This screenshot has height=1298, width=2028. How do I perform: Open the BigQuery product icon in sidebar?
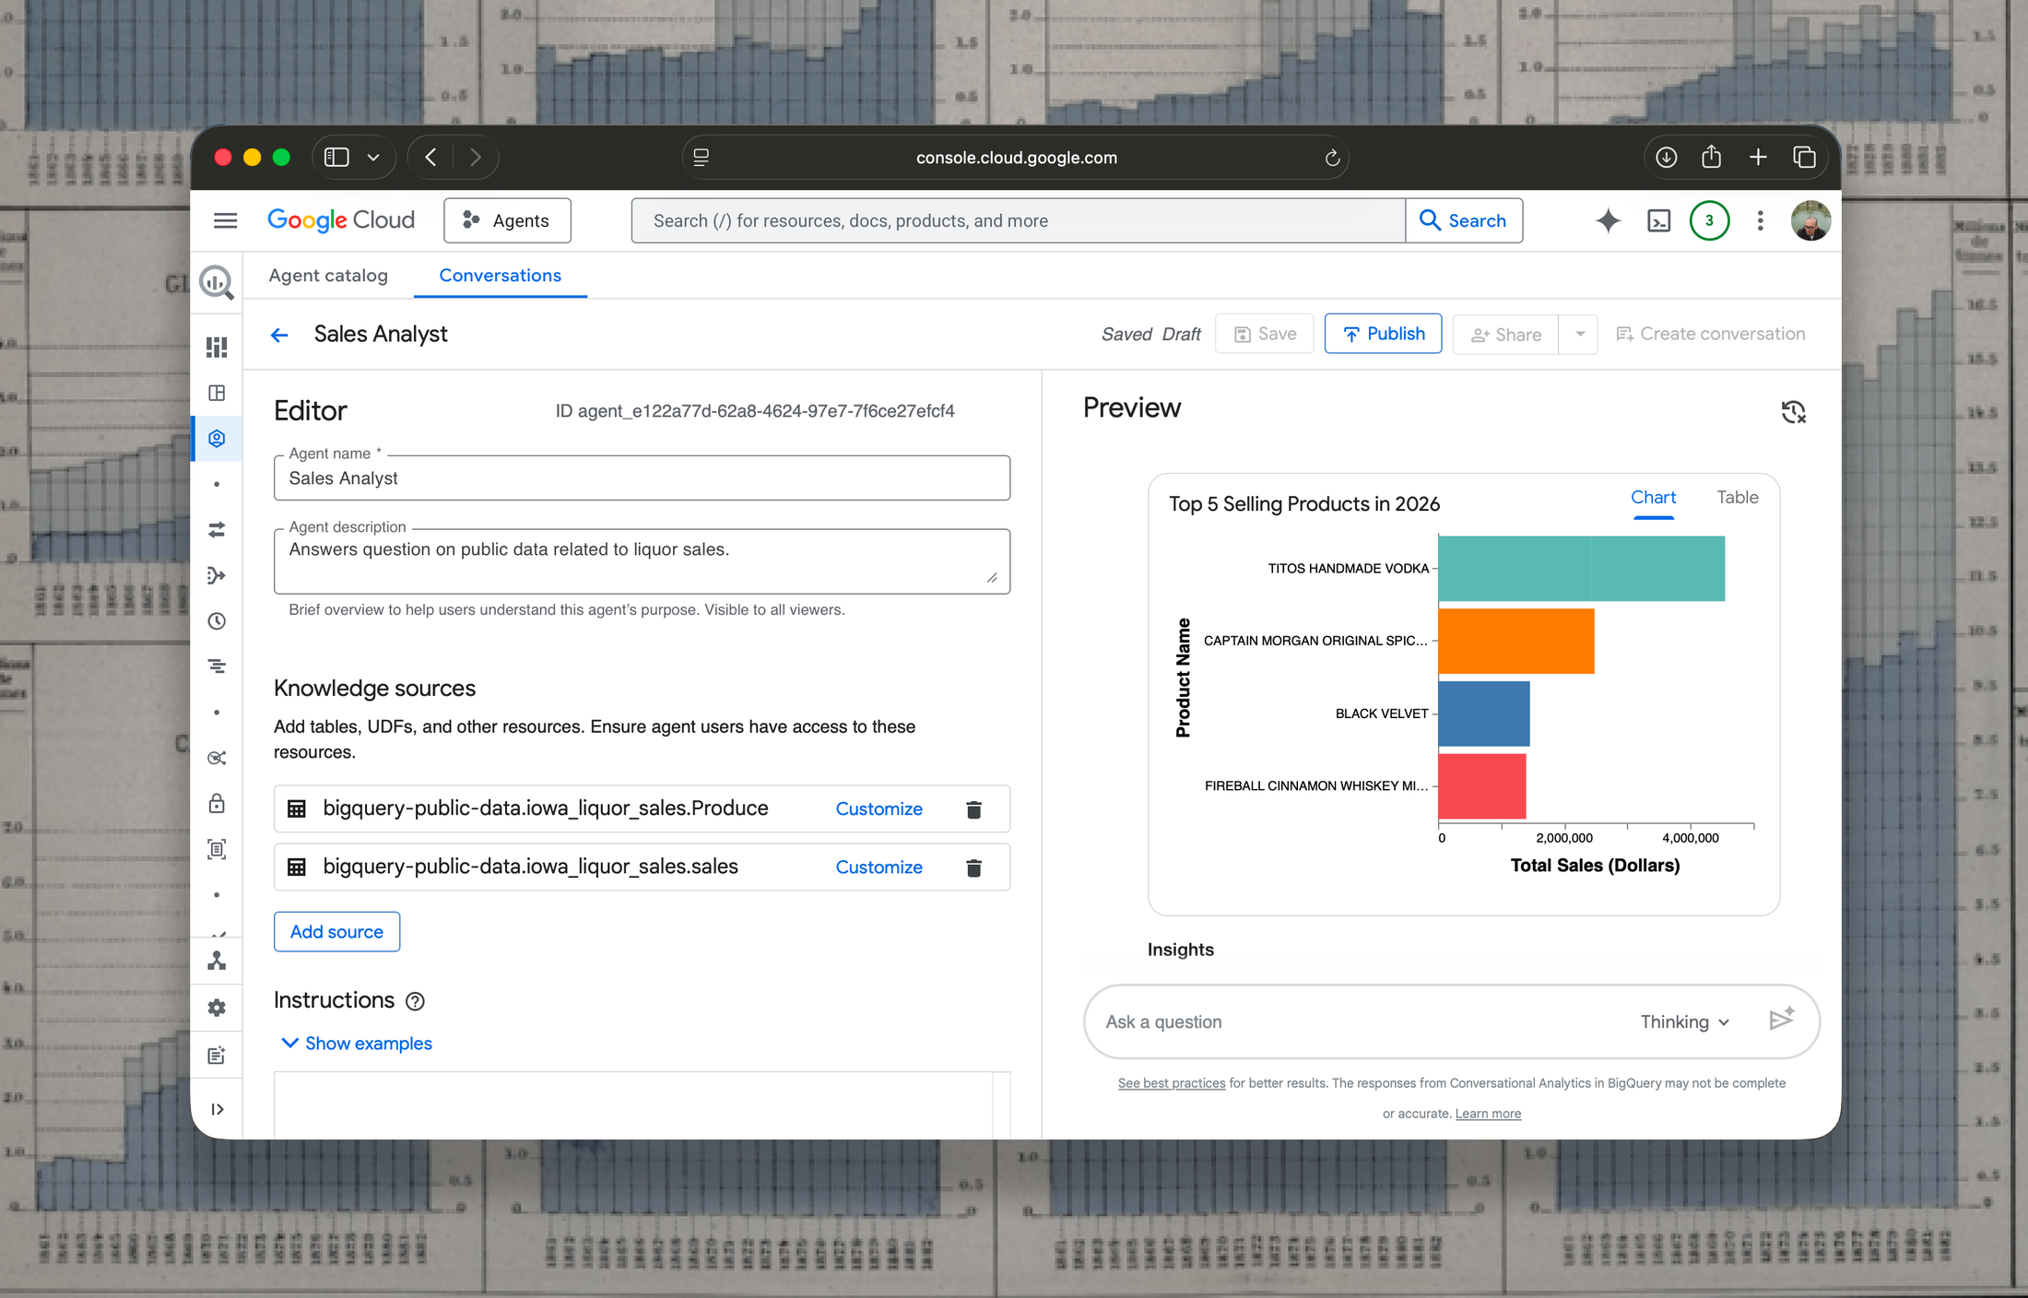tap(217, 281)
